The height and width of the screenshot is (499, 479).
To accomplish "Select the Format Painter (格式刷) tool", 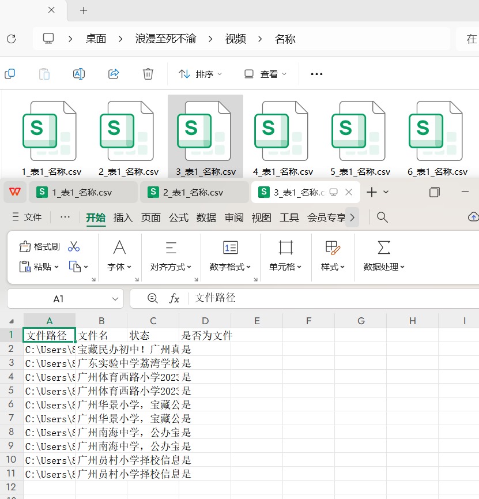I will coord(39,247).
